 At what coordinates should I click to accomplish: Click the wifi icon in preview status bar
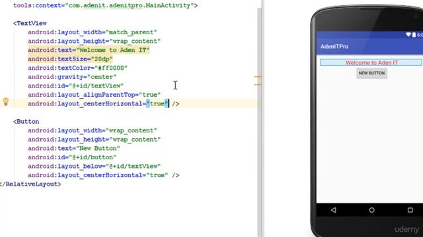[408, 35]
